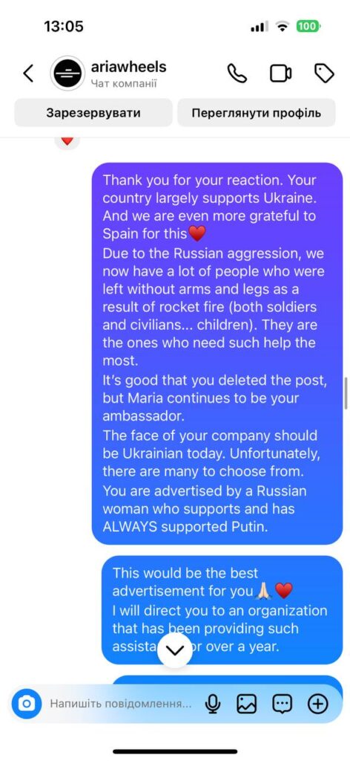Tap the back arrow to leave chat
This screenshot has width=350, height=761.
pyautogui.click(x=29, y=74)
